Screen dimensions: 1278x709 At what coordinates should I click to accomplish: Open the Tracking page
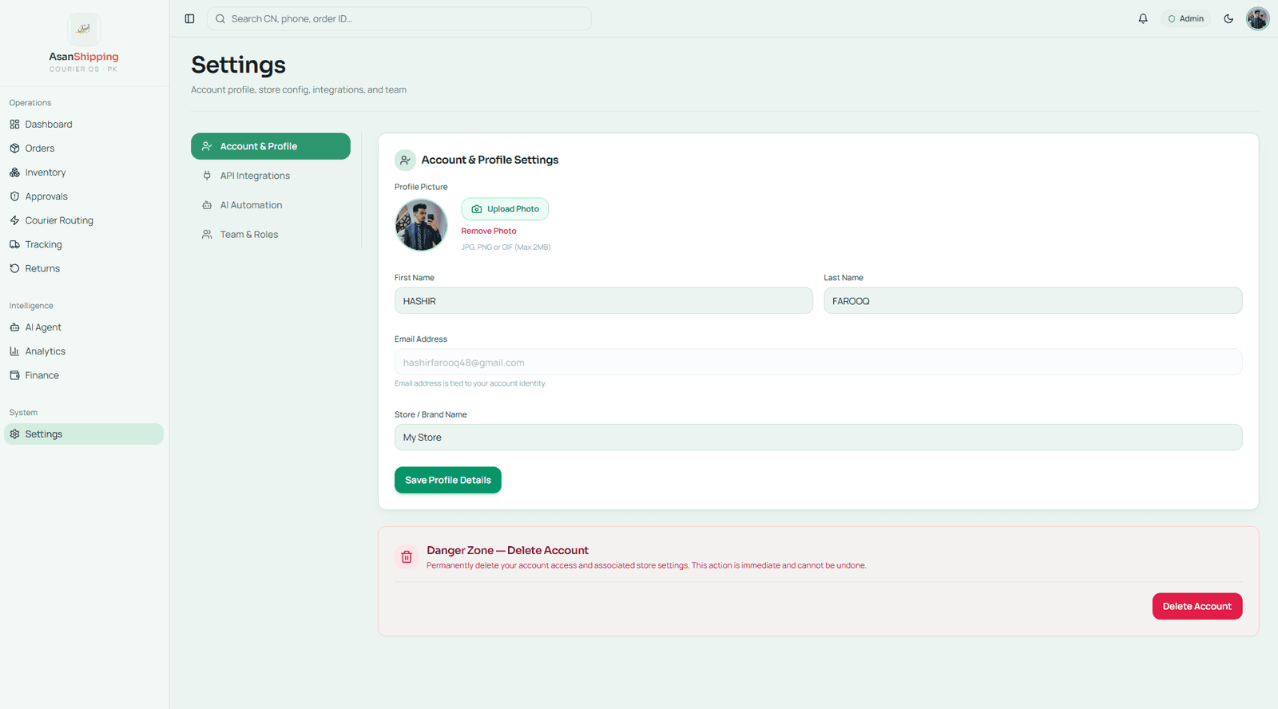tap(84, 244)
